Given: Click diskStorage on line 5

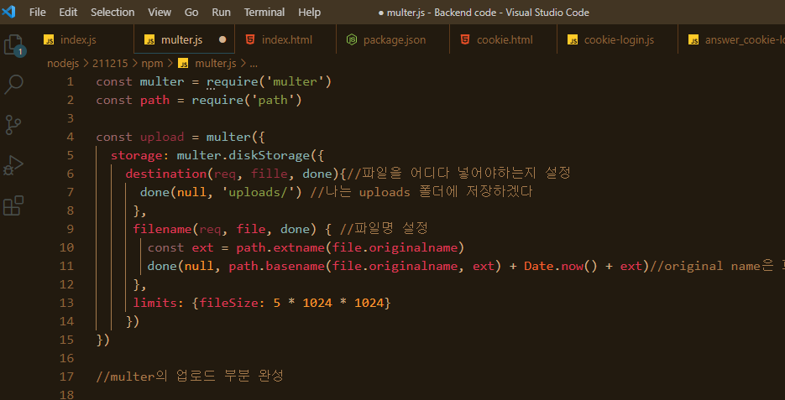Looking at the screenshot, I should click(269, 155).
